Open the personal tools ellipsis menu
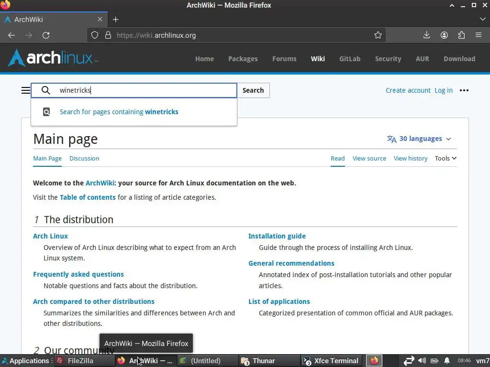The image size is (490, 367). pos(464,90)
